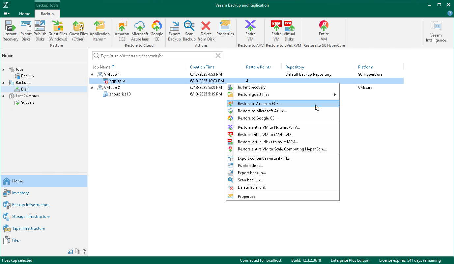Viewport: 454px width, 264px height.
Task: Collapse the VM Job 1 row
Action: [x=92, y=74]
